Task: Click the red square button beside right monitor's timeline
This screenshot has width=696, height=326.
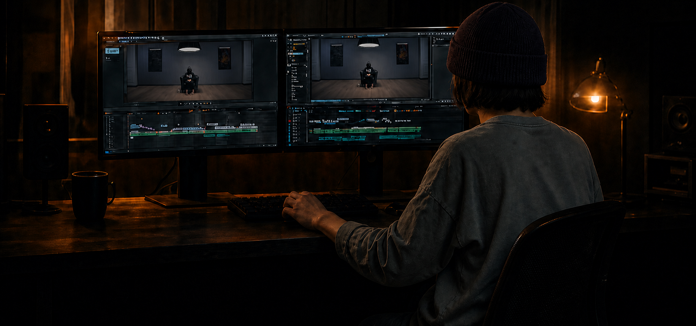Action: pyautogui.click(x=289, y=121)
